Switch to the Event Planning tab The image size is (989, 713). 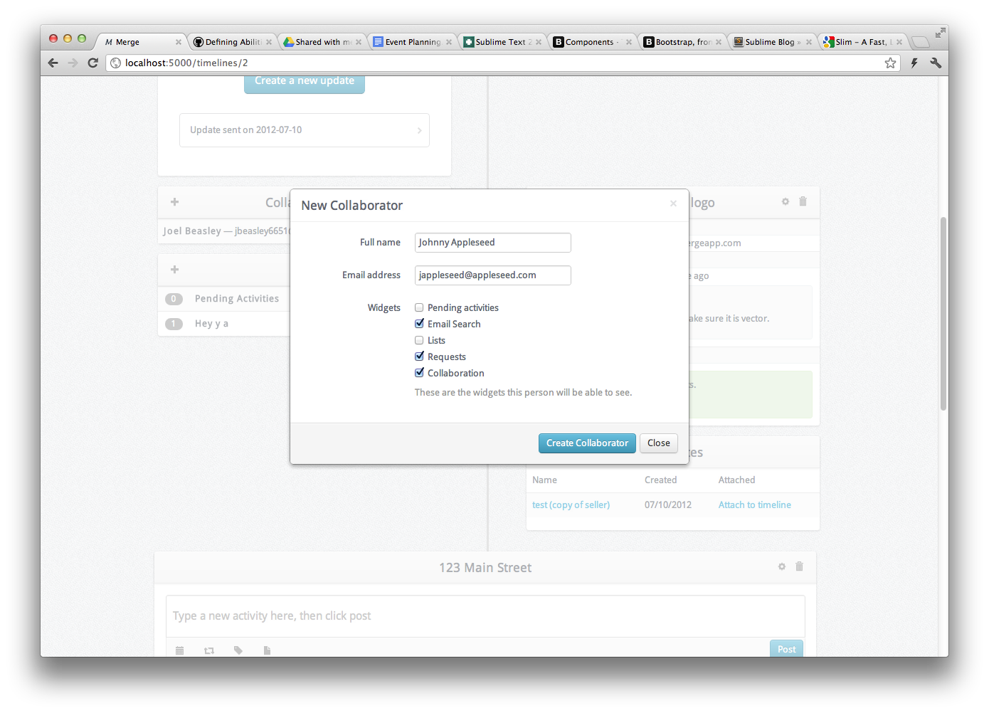(x=413, y=42)
